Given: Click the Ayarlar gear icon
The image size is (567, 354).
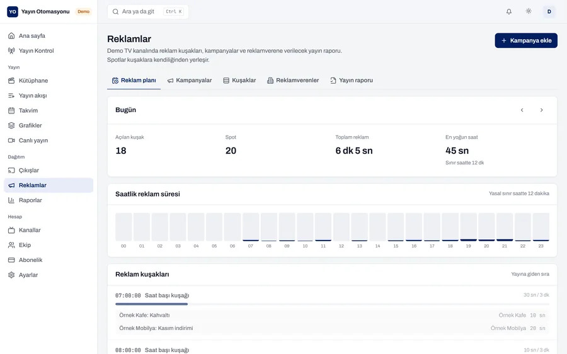Looking at the screenshot, I should 11,275.
